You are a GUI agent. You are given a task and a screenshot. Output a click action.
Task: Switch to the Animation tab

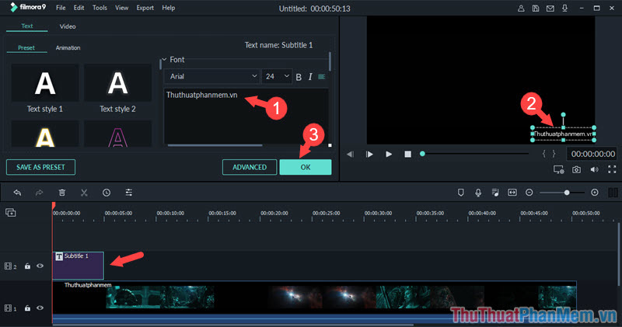[68, 47]
